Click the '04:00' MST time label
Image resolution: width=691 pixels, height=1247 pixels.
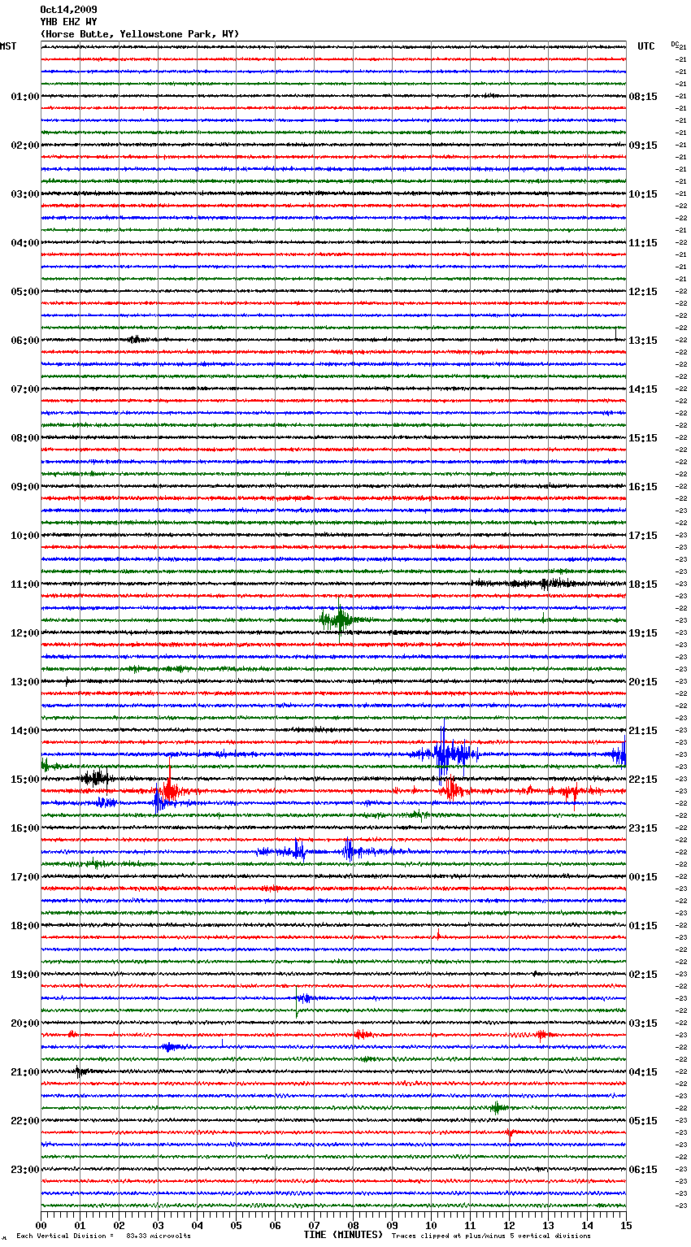tap(25, 243)
